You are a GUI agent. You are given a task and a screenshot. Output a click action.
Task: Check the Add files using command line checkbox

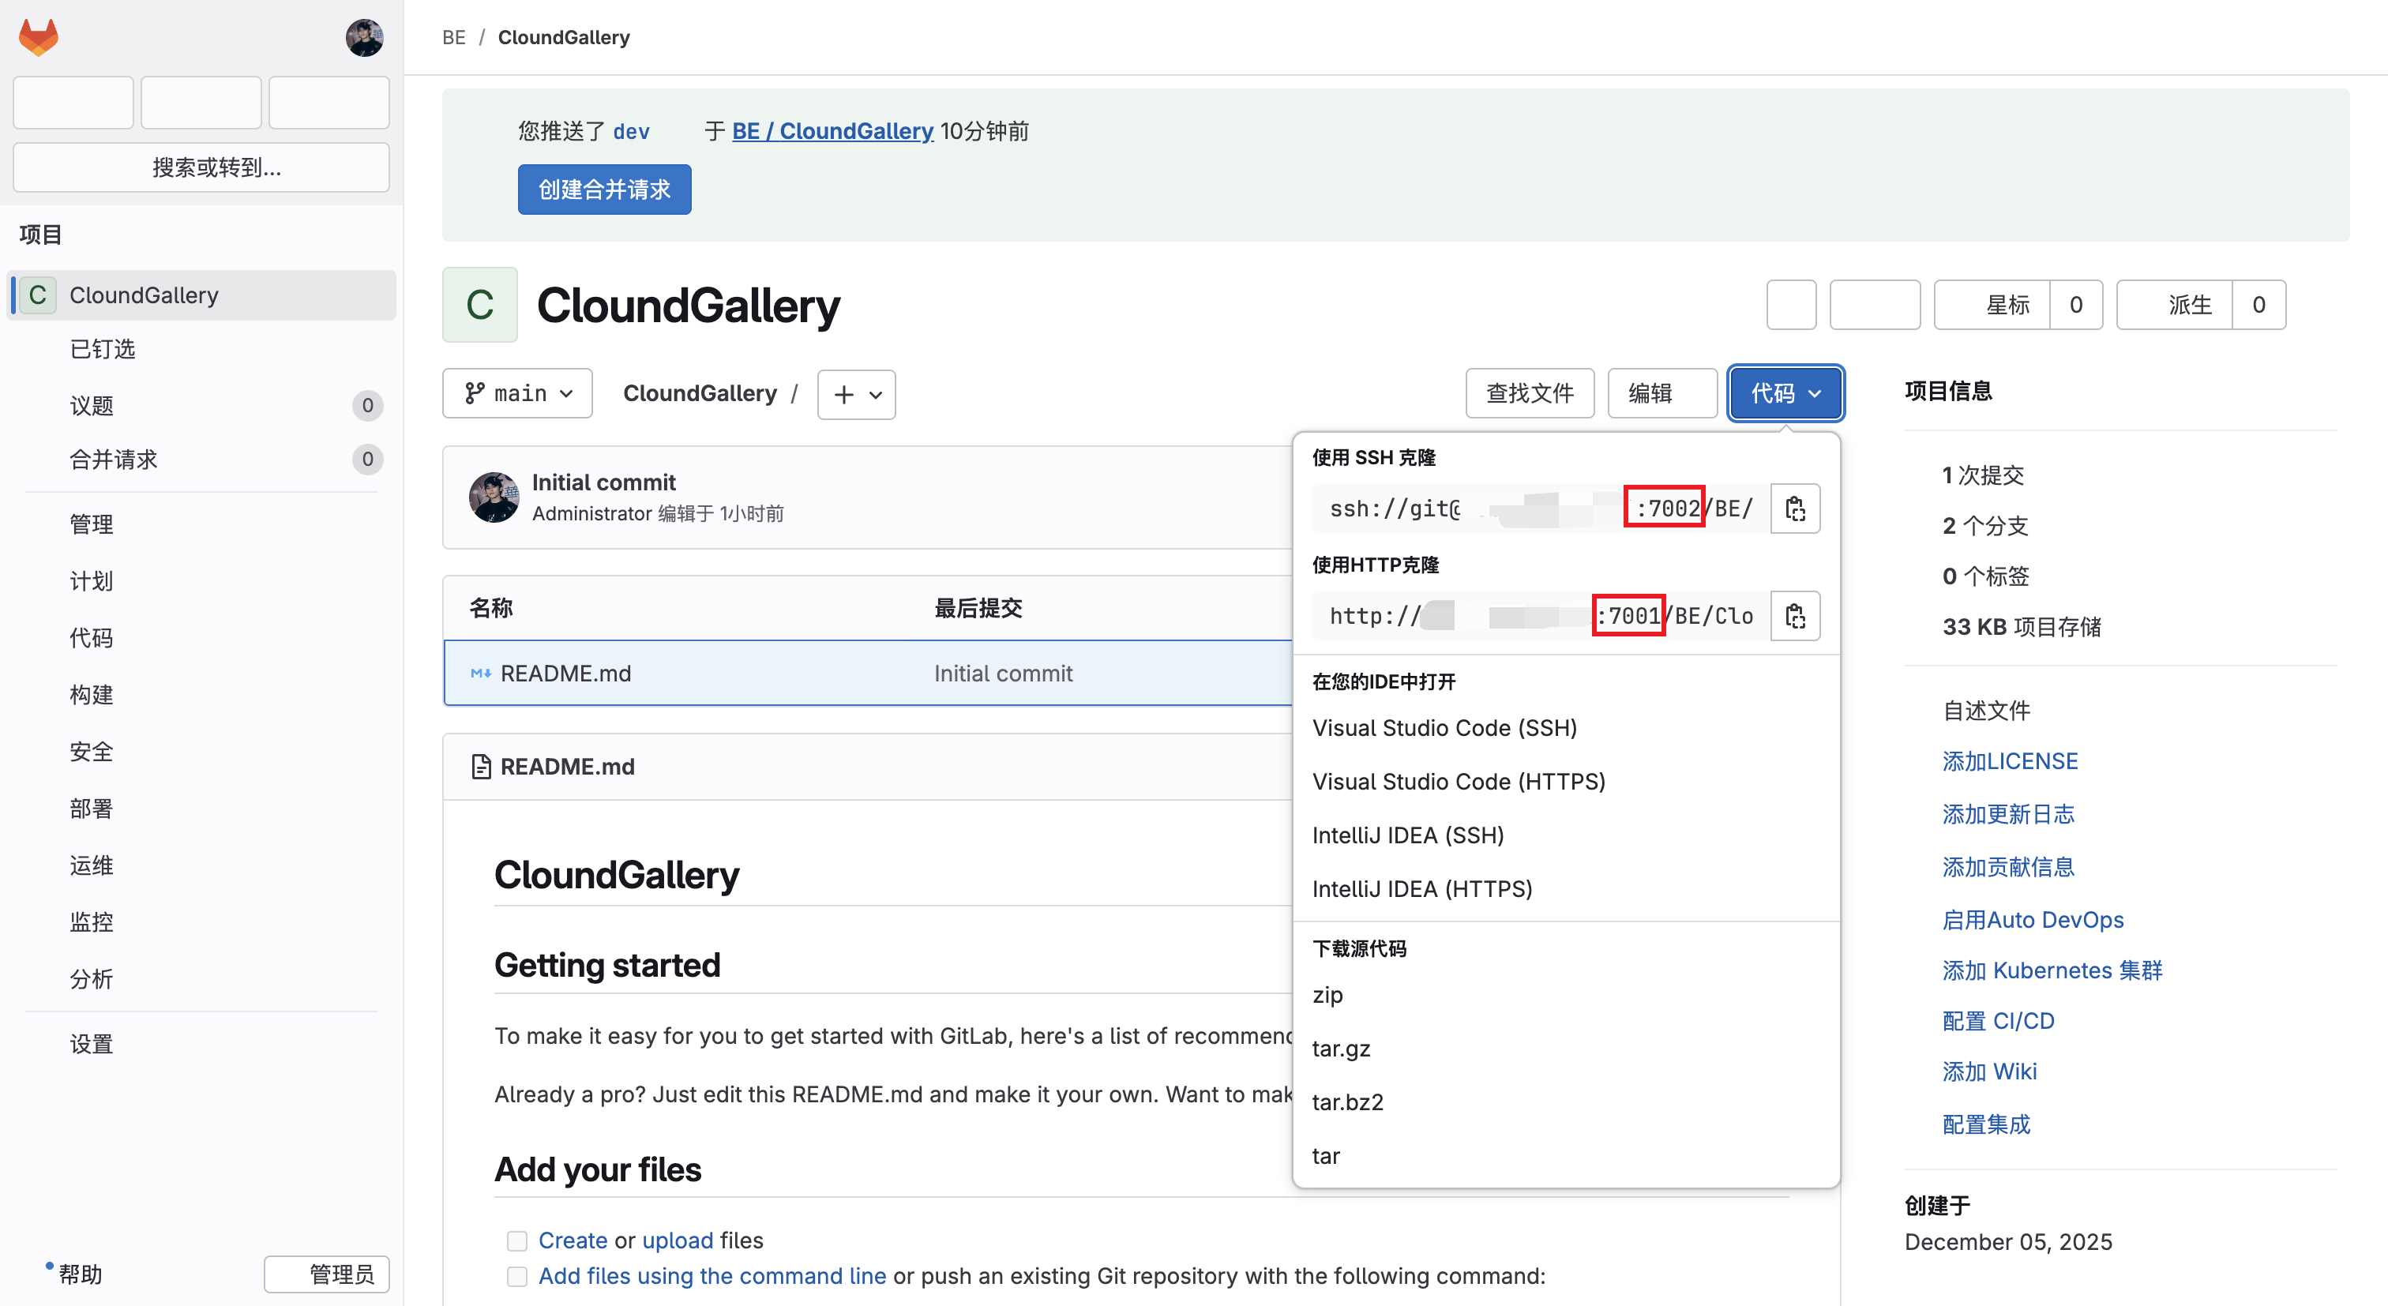click(516, 1276)
